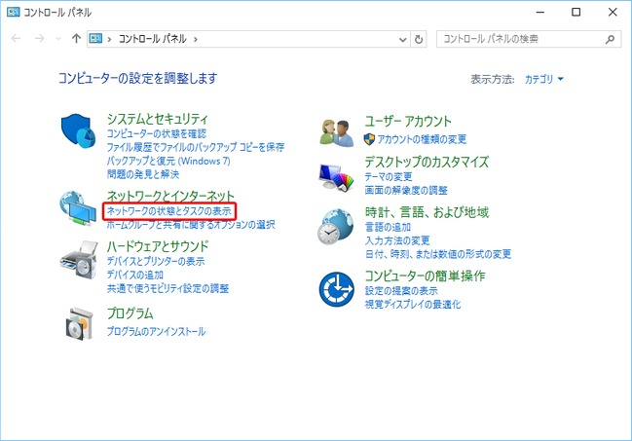This screenshot has height=441, width=632.
Task: Open バックアップと復元 (Windows 7) link
Action: pyautogui.click(x=168, y=161)
